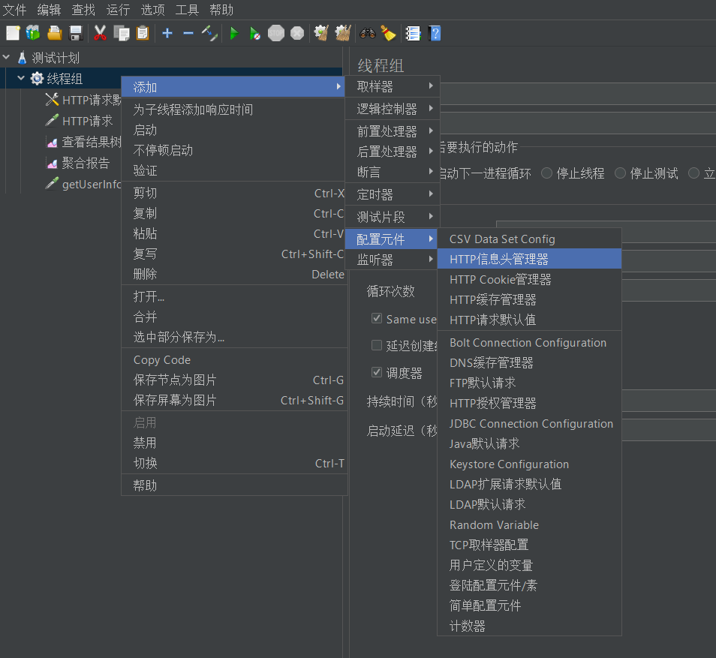Image resolution: width=716 pixels, height=658 pixels.
Task: Click the Reset Search broom icon
Action: click(x=388, y=33)
